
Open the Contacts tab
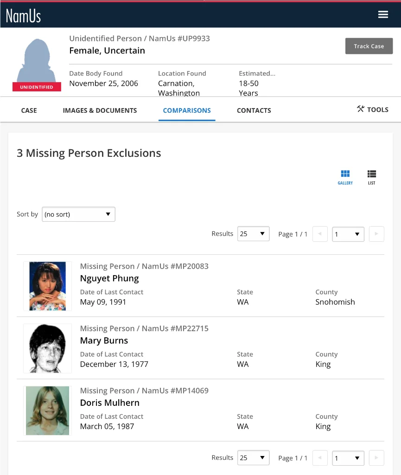pyautogui.click(x=254, y=110)
